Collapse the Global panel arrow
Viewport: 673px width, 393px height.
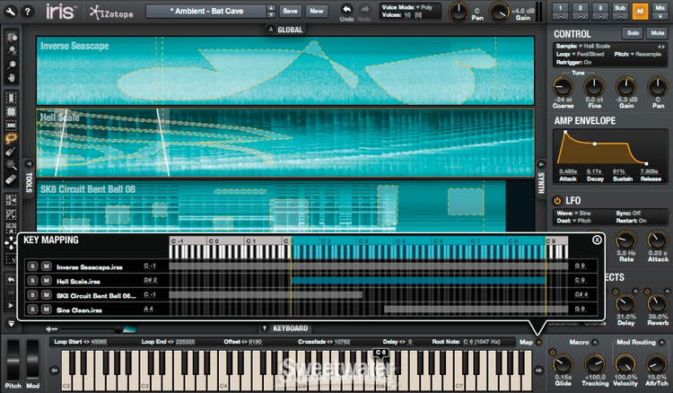(271, 30)
